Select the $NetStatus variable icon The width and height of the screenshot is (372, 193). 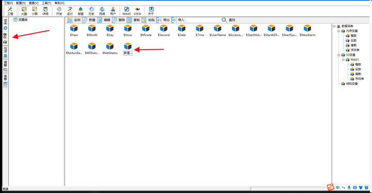(x=110, y=49)
